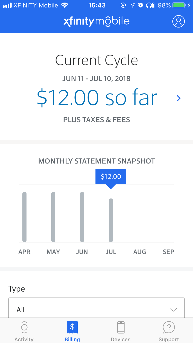Select the APR statement bar

(24, 217)
